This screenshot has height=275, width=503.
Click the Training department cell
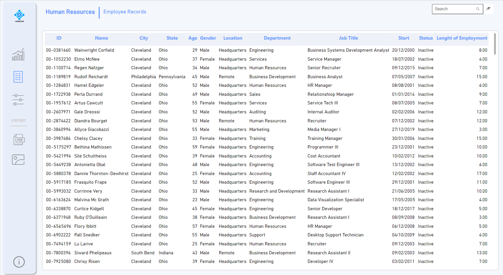(257, 139)
